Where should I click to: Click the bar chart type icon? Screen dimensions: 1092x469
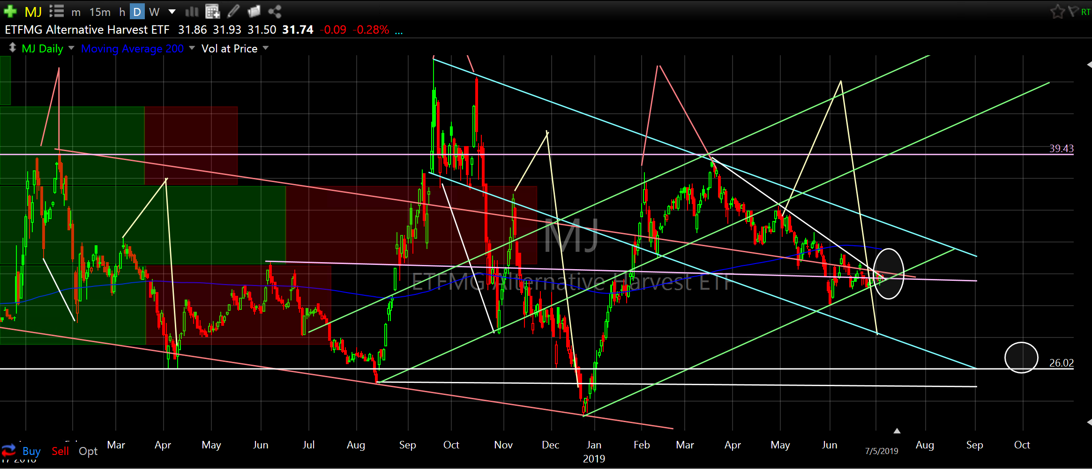click(192, 11)
